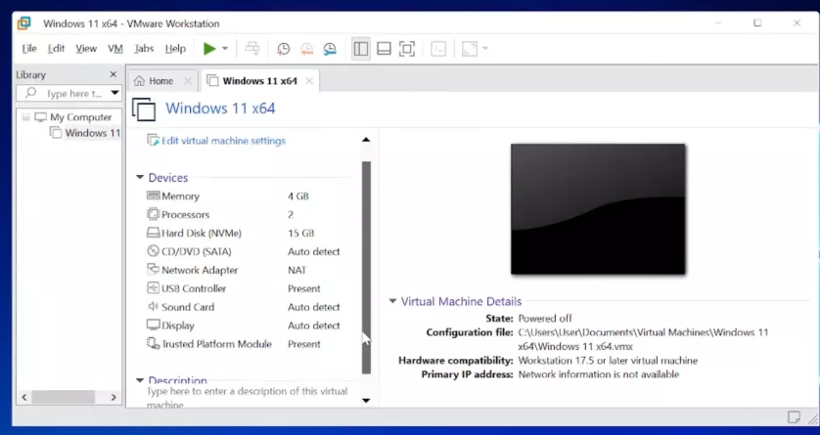This screenshot has width=820, height=435.
Task: Collapse Virtual Machine Details section
Action: pos(392,301)
